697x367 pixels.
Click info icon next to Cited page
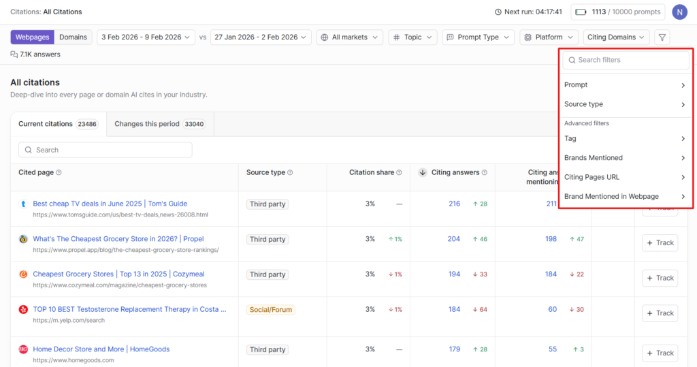pos(59,172)
